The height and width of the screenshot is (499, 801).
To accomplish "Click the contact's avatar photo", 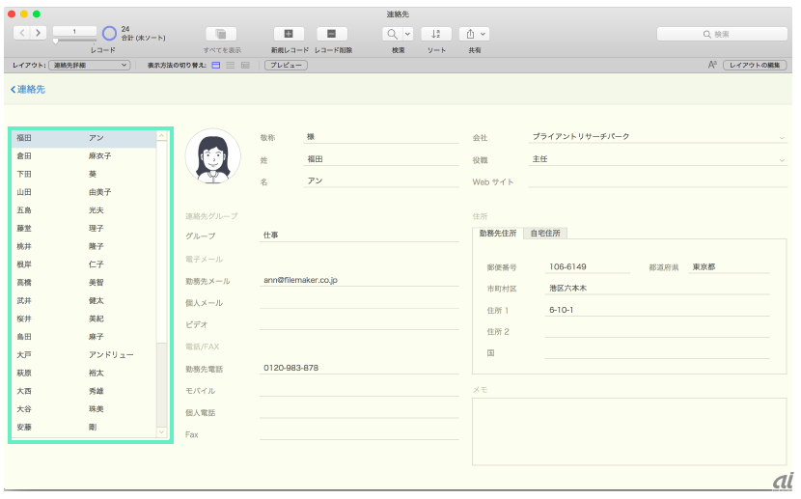I will point(212,154).
